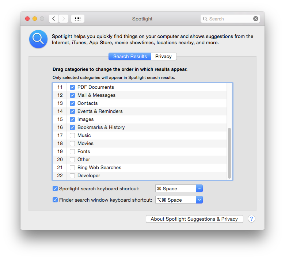This screenshot has height=259, width=285.
Task: Select the "Movies" label
Action: pyautogui.click(x=85, y=144)
